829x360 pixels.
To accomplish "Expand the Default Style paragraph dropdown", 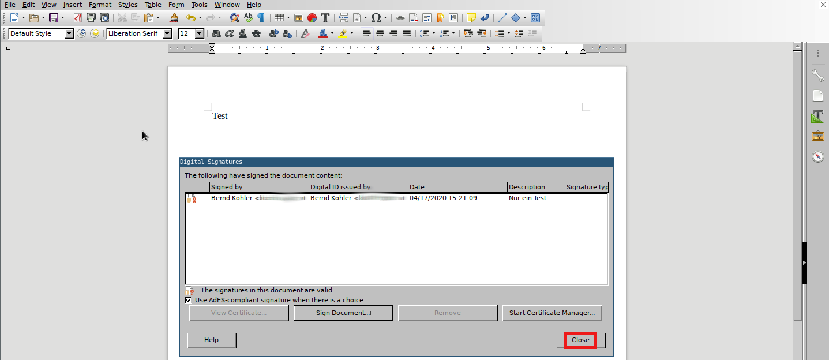I will pos(69,33).
